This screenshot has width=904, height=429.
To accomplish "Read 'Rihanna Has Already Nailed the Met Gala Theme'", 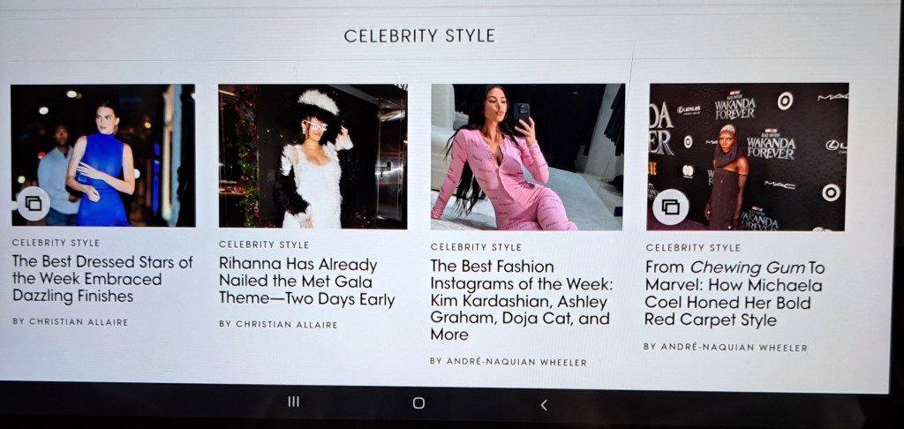I will pyautogui.click(x=306, y=282).
